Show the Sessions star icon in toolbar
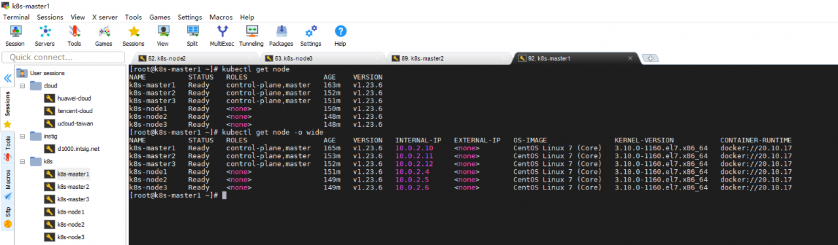838x245 pixels. coord(134,35)
